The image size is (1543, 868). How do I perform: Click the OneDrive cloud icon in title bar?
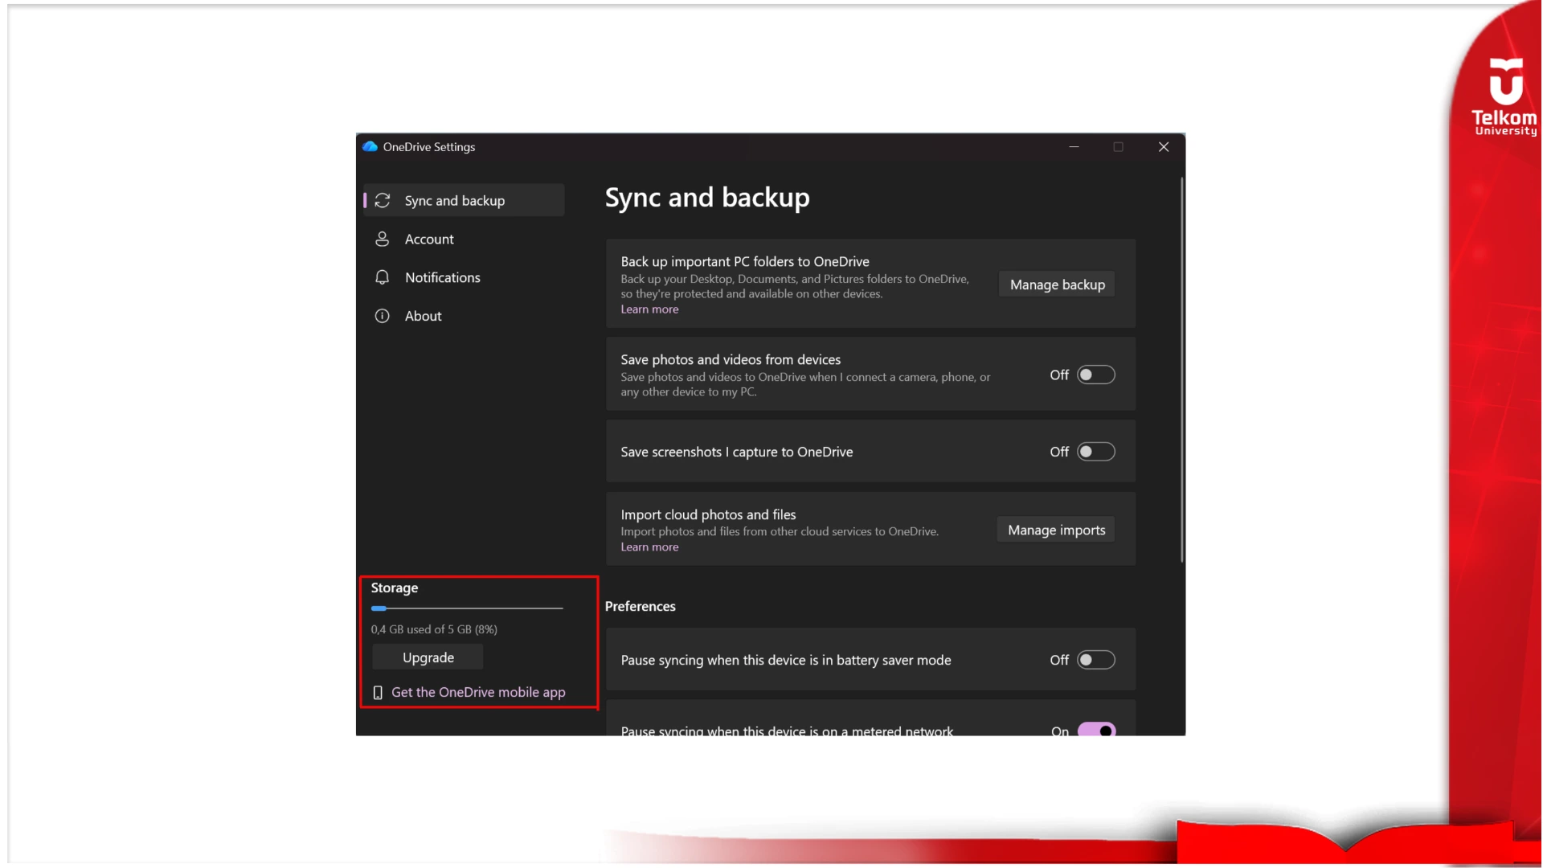point(370,146)
